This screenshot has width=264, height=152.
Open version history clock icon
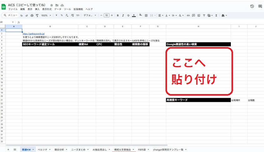[x=252, y=6]
